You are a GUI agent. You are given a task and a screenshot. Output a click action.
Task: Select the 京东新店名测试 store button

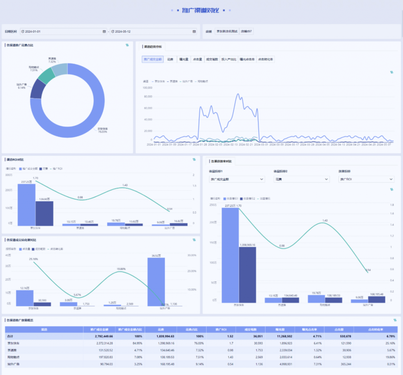pos(227,32)
